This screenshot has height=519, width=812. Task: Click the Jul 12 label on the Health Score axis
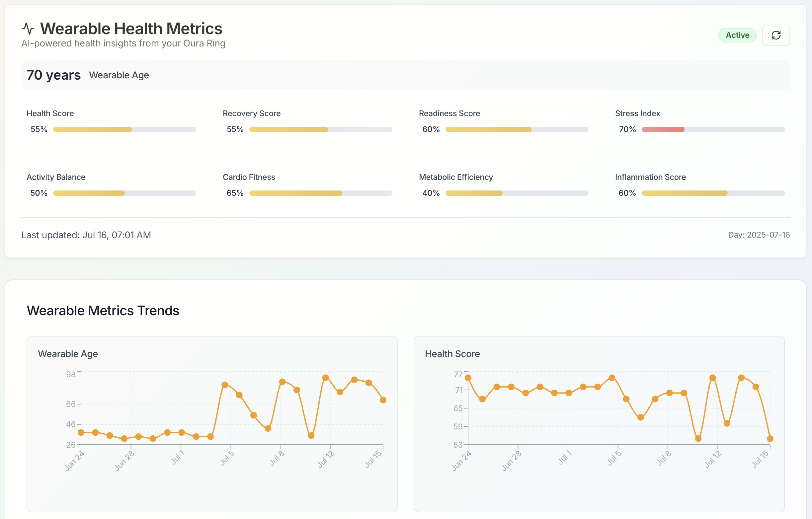[713, 459]
